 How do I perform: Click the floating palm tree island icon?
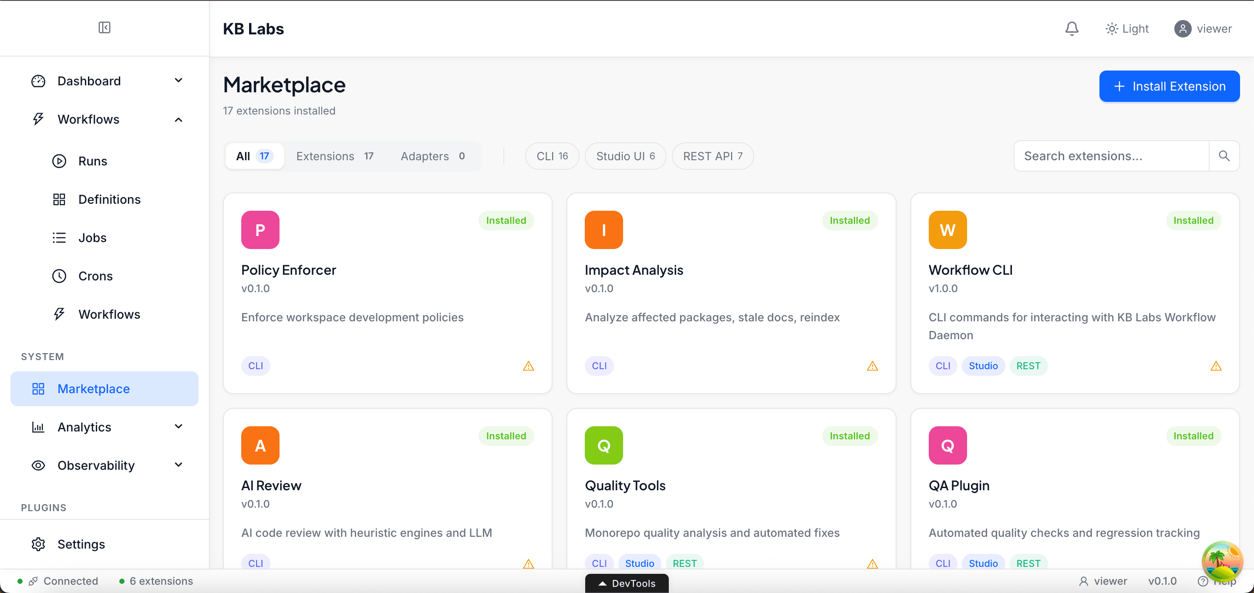point(1222,561)
